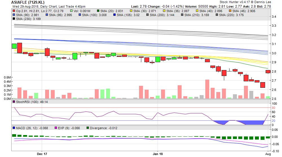
Task: Click the 0.5M volume axis label
Action: [7, 77]
